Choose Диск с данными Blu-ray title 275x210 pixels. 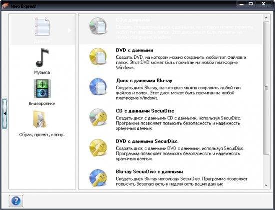[144, 81]
